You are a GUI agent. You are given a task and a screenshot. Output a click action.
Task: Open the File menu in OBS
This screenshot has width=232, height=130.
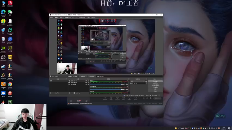point(52,17)
